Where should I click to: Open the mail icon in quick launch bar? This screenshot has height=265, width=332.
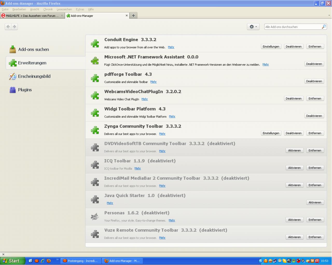tap(37, 261)
